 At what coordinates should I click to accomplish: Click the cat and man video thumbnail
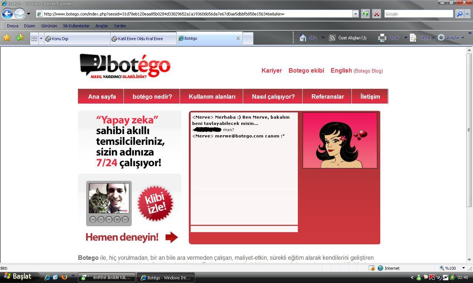(x=109, y=198)
